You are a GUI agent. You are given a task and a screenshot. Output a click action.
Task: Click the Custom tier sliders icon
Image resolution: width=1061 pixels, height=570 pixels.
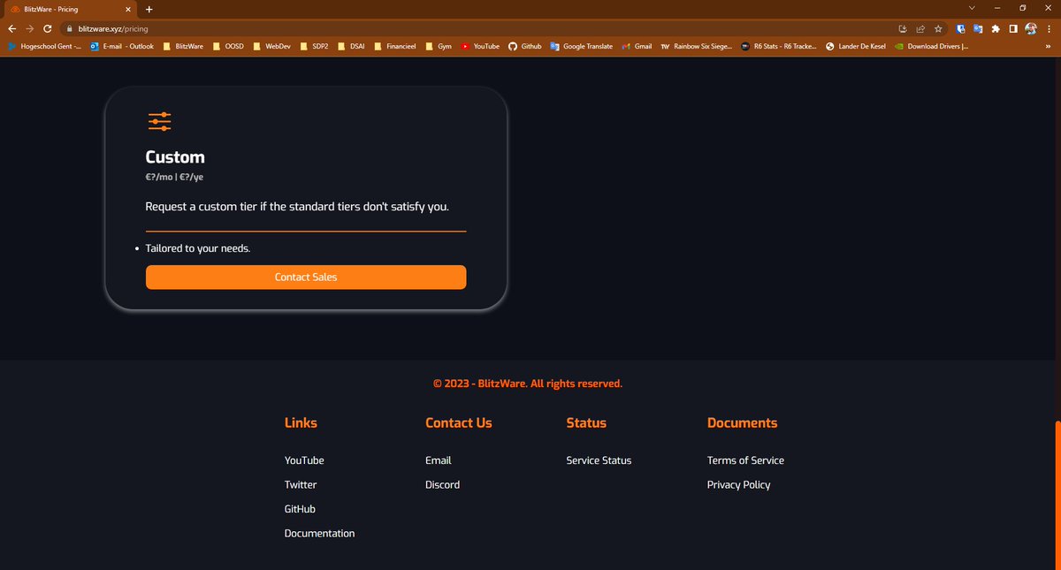click(160, 121)
